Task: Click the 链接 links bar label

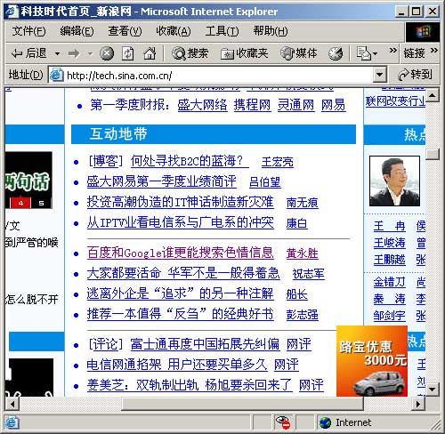Action: click(414, 53)
